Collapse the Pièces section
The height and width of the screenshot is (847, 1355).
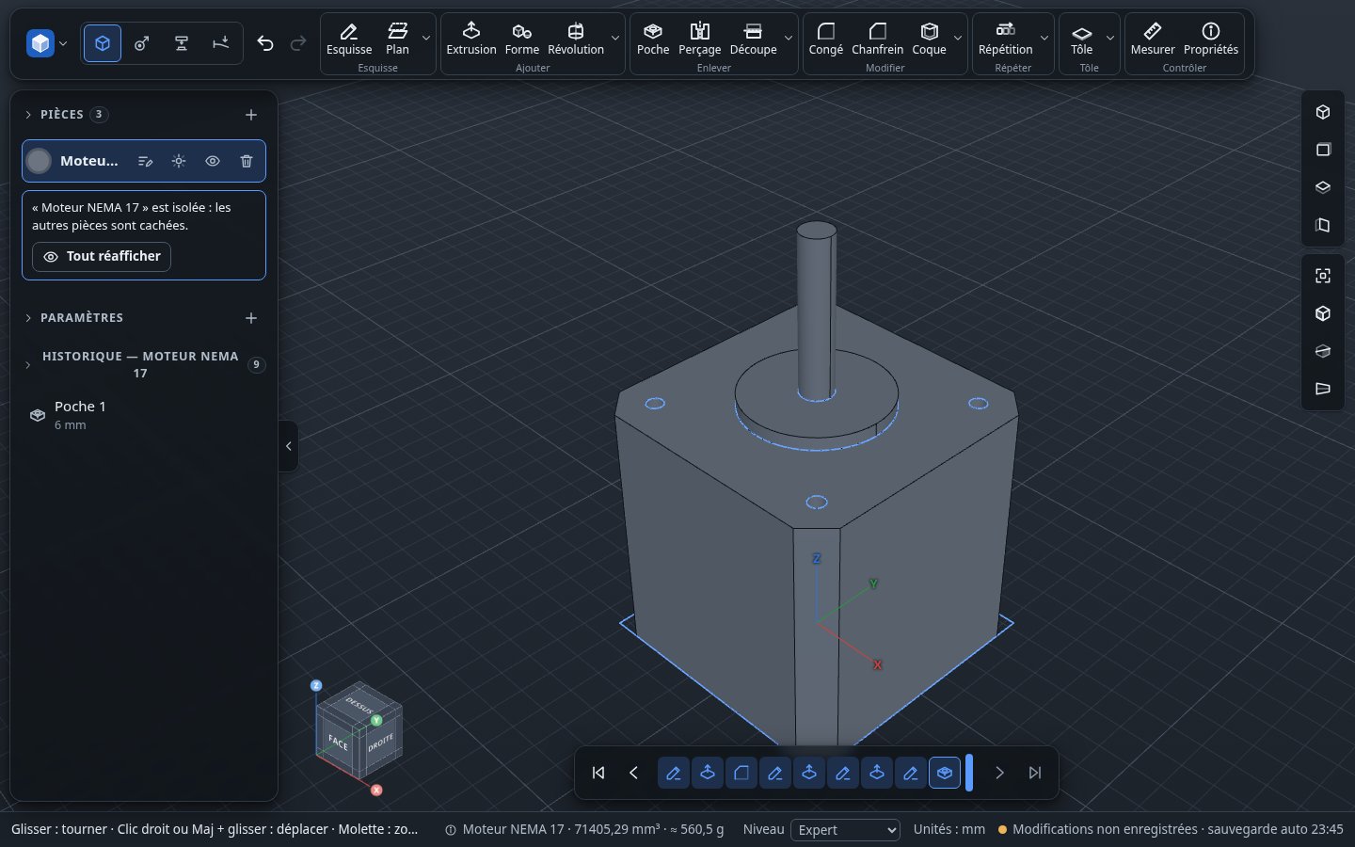click(28, 115)
